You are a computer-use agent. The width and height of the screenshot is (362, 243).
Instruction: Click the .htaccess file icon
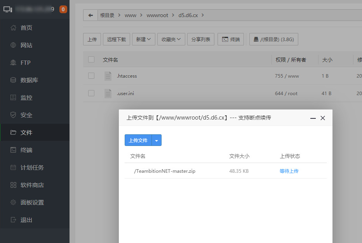coord(108,76)
